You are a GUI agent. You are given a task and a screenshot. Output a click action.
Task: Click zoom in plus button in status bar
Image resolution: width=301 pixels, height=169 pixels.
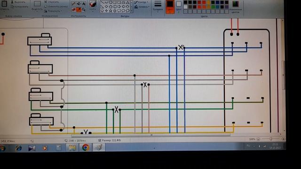[x=283, y=139]
